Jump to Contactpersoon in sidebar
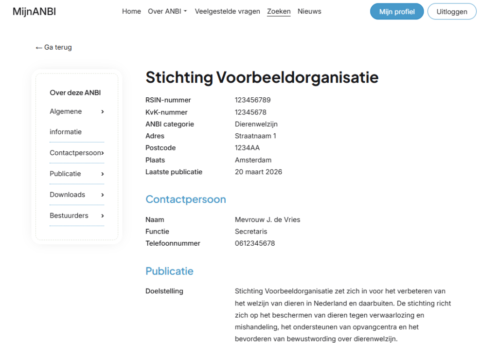498x343 pixels. [x=75, y=153]
